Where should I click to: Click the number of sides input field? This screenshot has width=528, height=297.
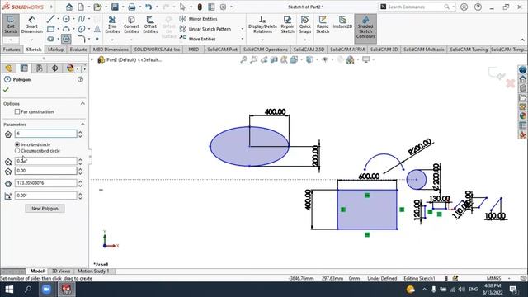45,134
